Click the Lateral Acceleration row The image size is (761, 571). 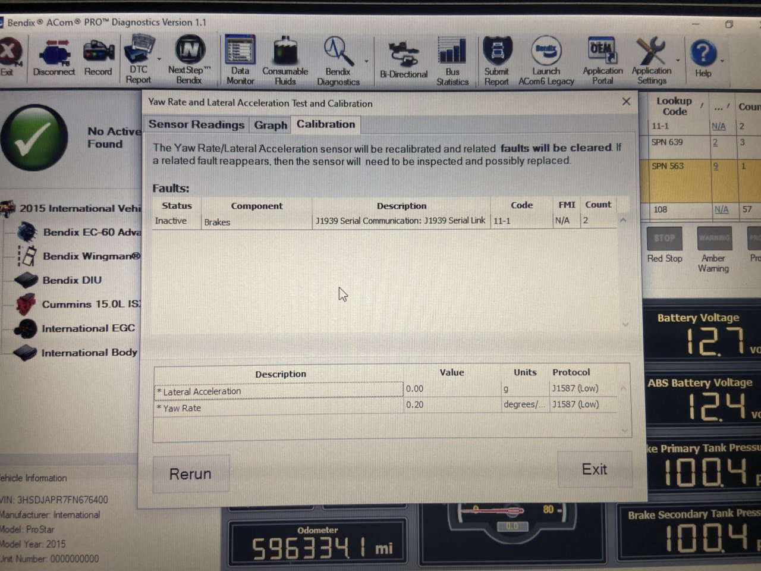tap(385, 390)
